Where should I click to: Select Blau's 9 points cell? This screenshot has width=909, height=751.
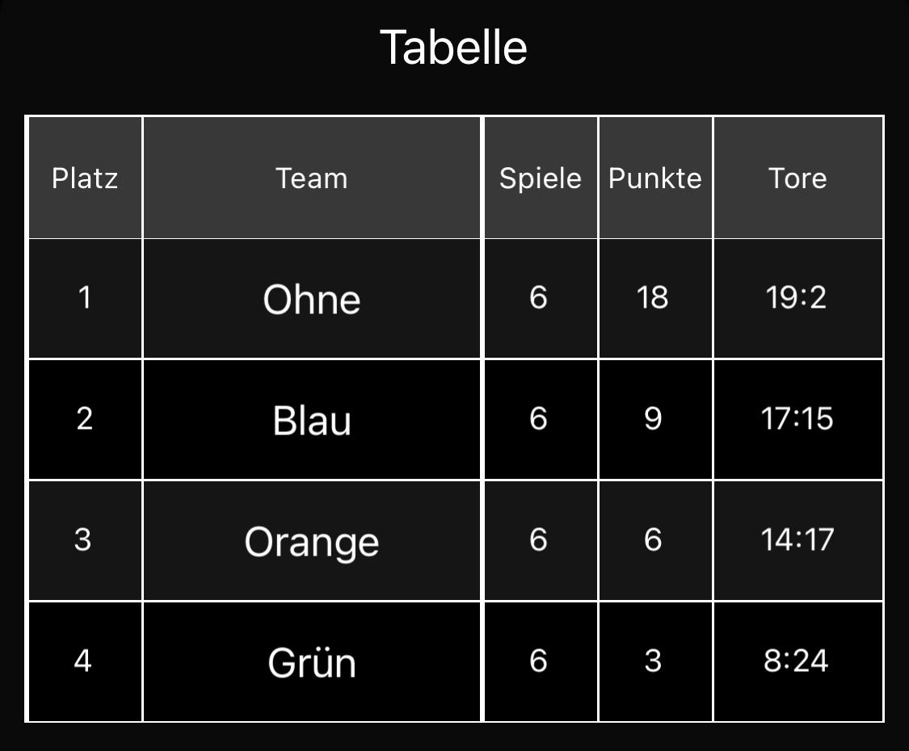(653, 419)
